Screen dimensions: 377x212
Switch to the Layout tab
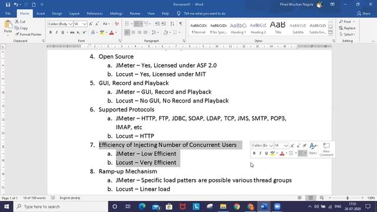tap(74, 14)
